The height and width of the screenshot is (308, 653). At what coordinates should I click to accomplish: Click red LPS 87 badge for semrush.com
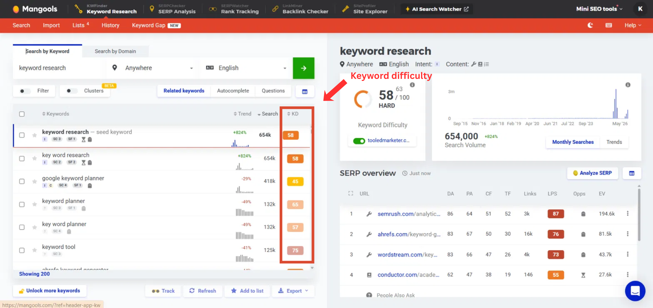coord(556,214)
